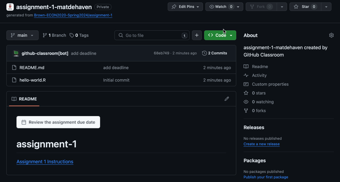
Task: View the 0 Tags page
Action: tap(79, 35)
